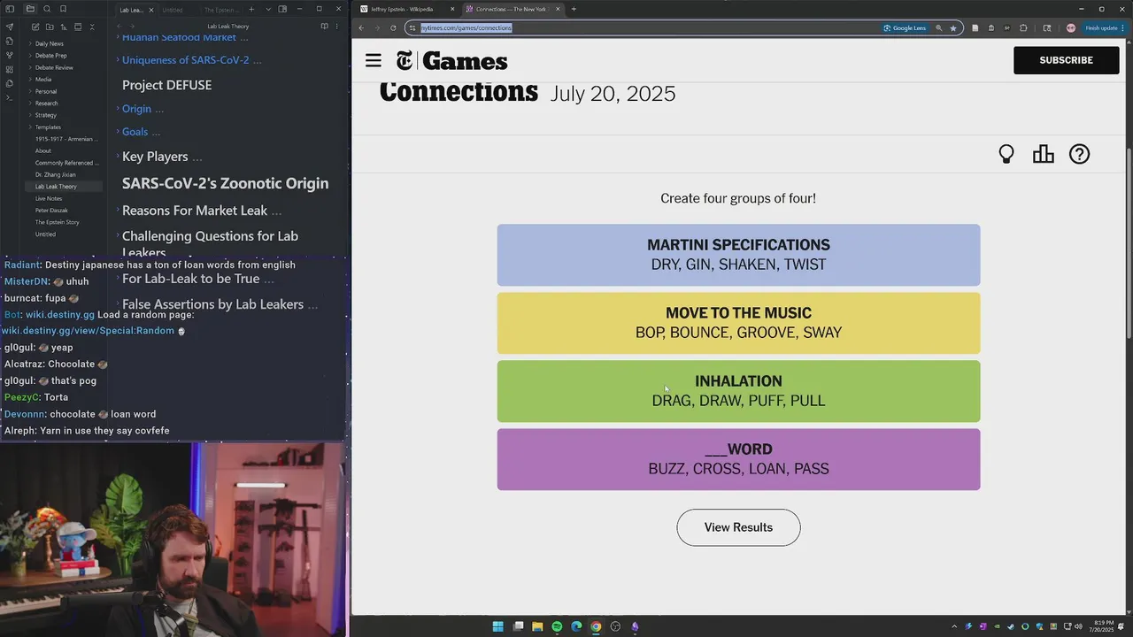The height and width of the screenshot is (637, 1133).
Task: Open the help question mark icon in Connections
Action: pos(1079,154)
